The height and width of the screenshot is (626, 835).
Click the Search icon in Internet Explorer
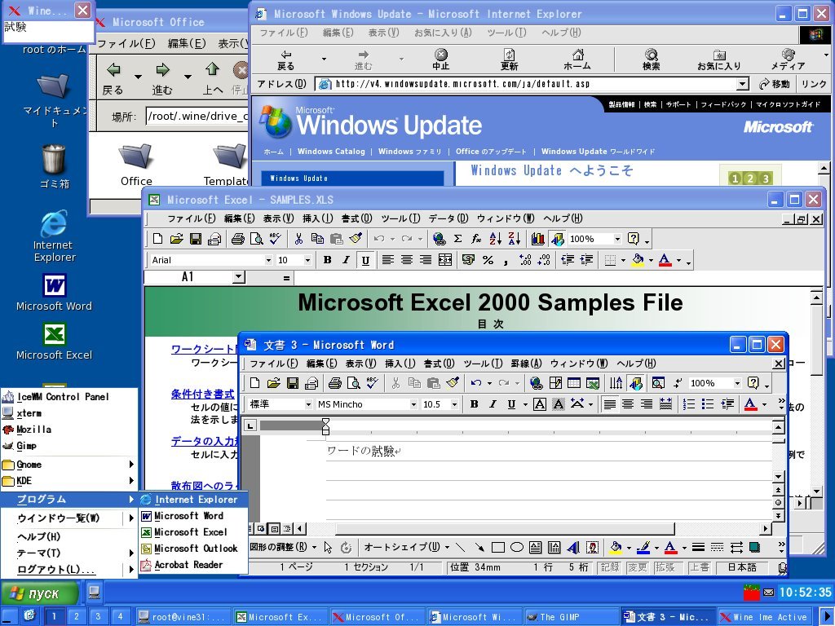coord(651,60)
